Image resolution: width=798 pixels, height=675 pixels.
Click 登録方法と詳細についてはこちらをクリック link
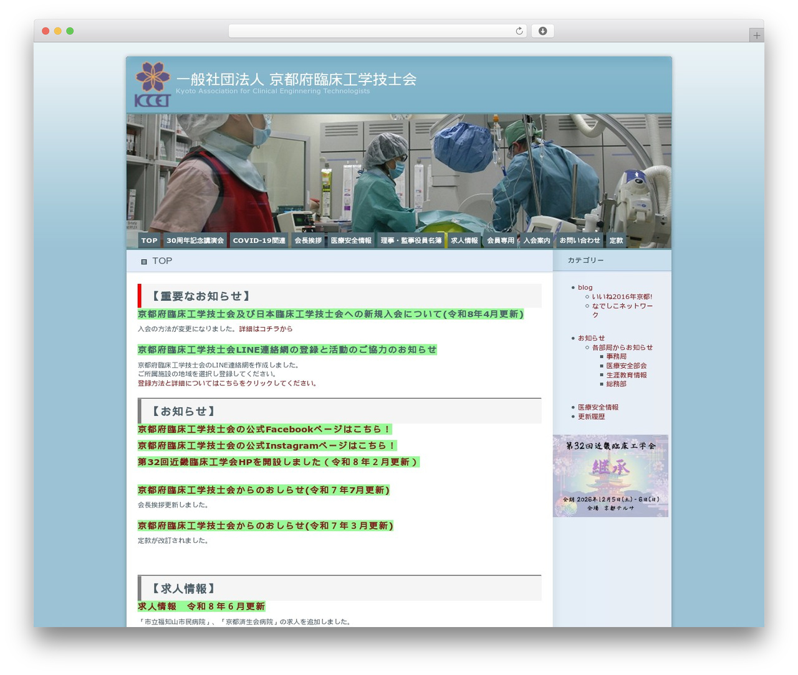pos(228,384)
